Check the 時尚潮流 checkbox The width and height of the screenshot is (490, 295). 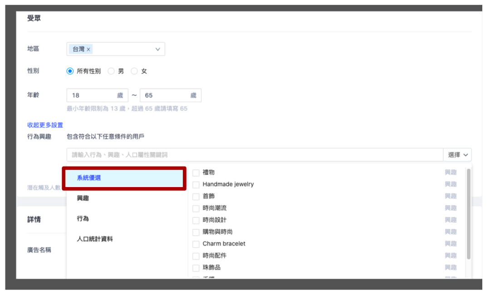tap(196, 208)
